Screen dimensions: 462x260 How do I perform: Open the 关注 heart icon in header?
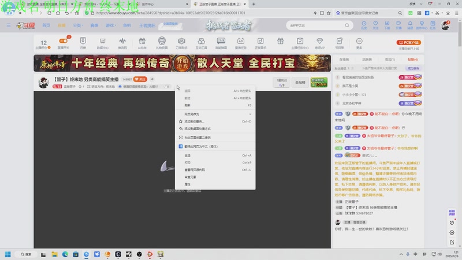pyautogui.click(x=375, y=25)
